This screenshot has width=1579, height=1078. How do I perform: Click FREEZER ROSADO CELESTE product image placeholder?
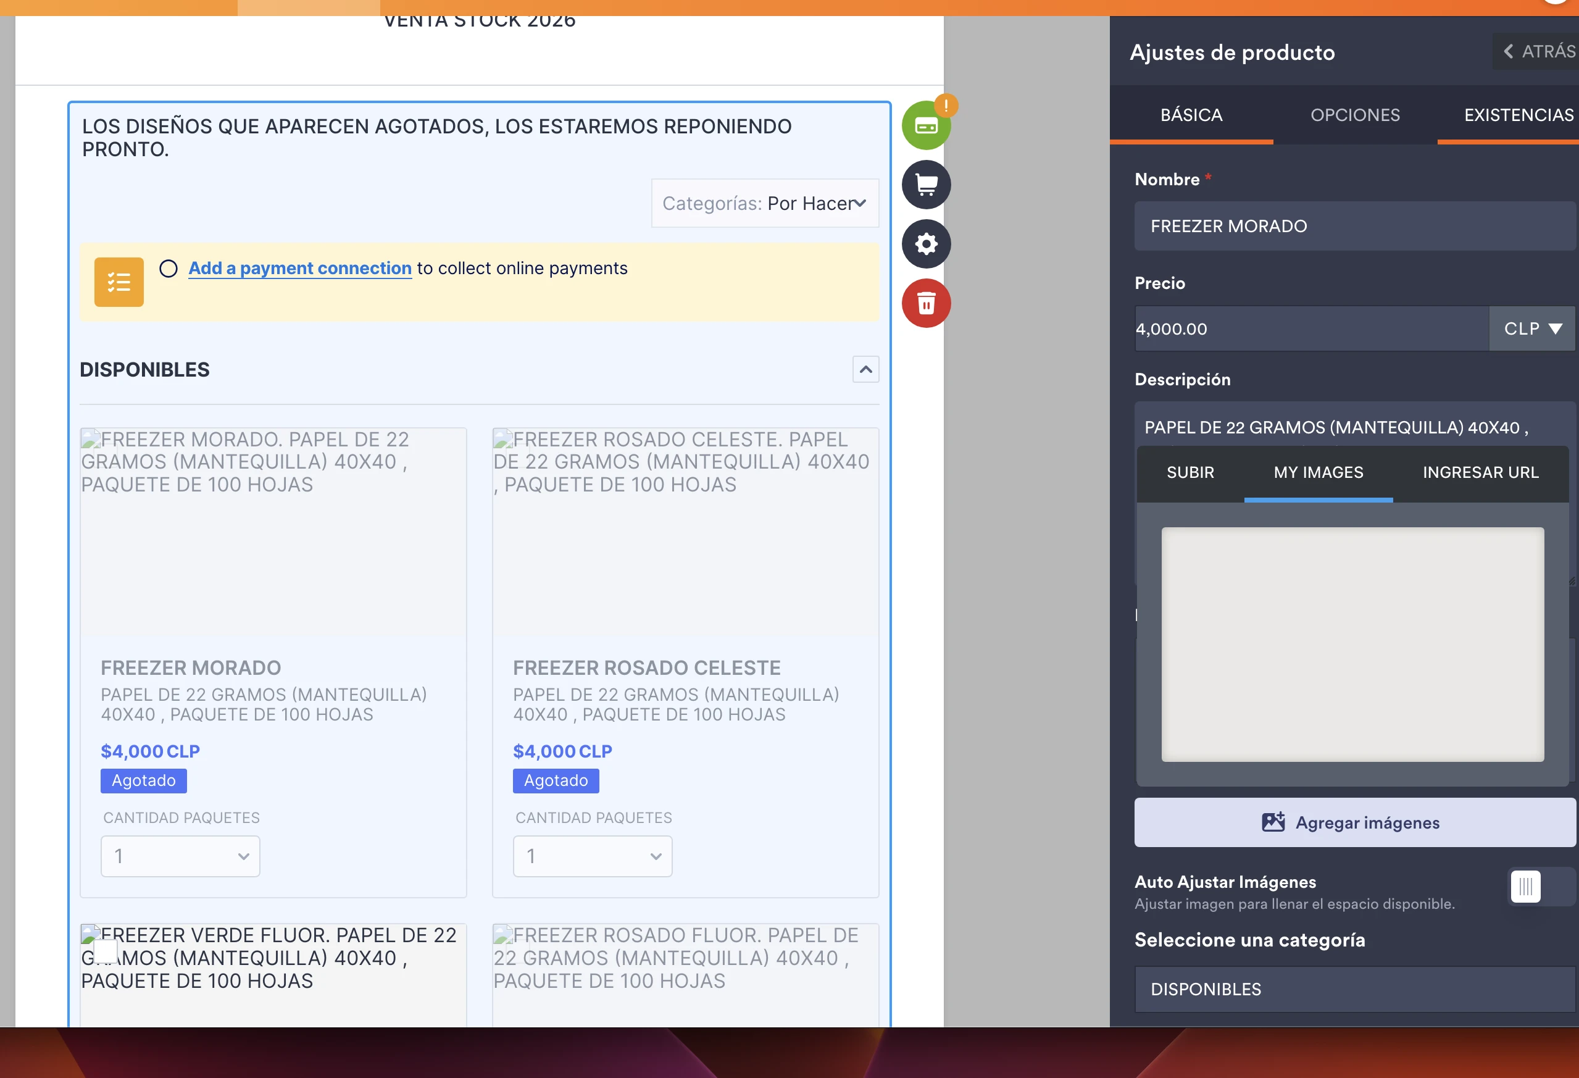tap(686, 532)
